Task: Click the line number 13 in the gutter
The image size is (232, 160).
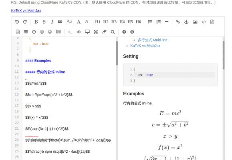Action: [x=17, y=83]
